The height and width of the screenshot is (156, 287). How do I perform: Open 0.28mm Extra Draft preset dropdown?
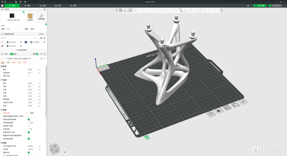click(x=22, y=58)
